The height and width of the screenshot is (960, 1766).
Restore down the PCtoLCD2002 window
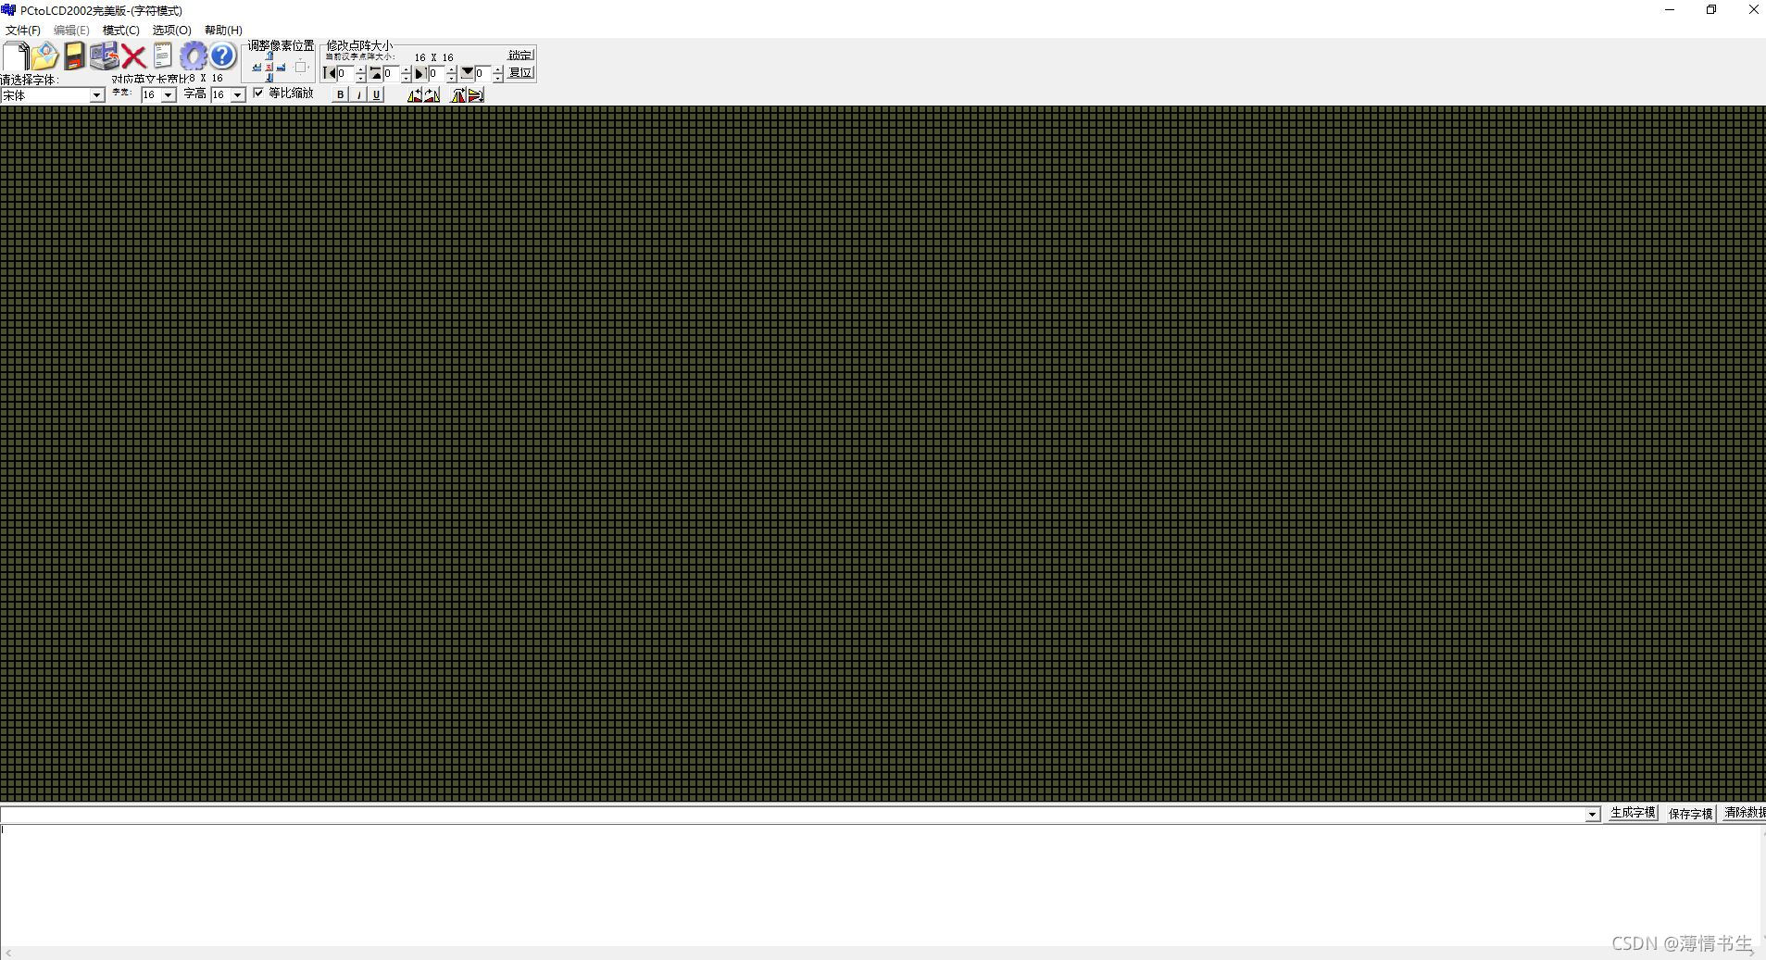pyautogui.click(x=1711, y=10)
